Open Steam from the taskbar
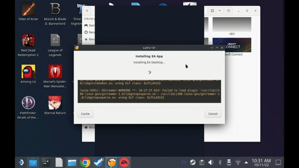The width and height of the screenshot is (299, 168). (x=98, y=162)
